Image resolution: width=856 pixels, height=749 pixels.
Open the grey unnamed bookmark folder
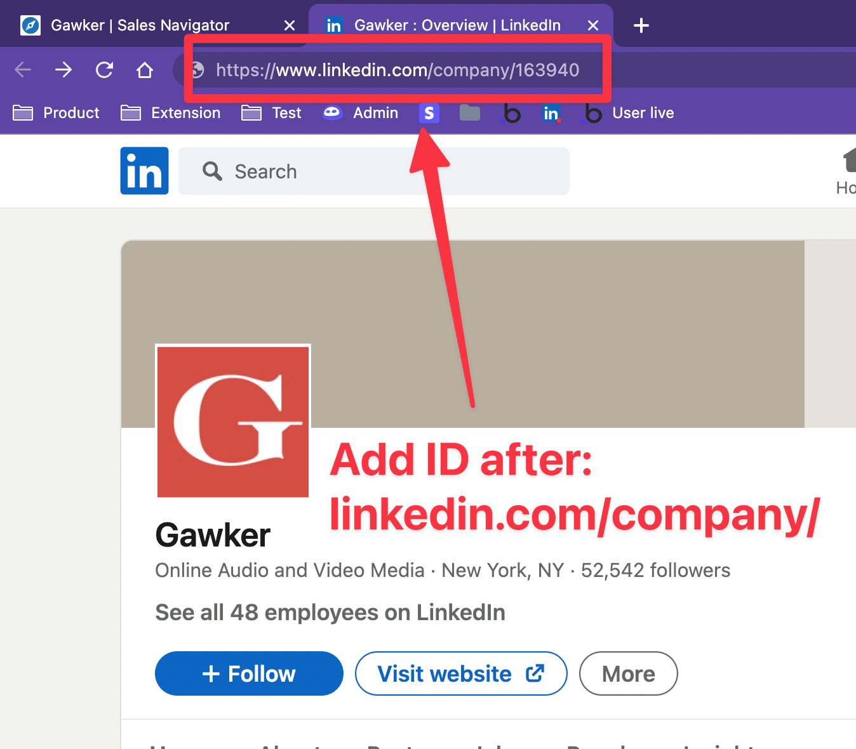tap(469, 113)
